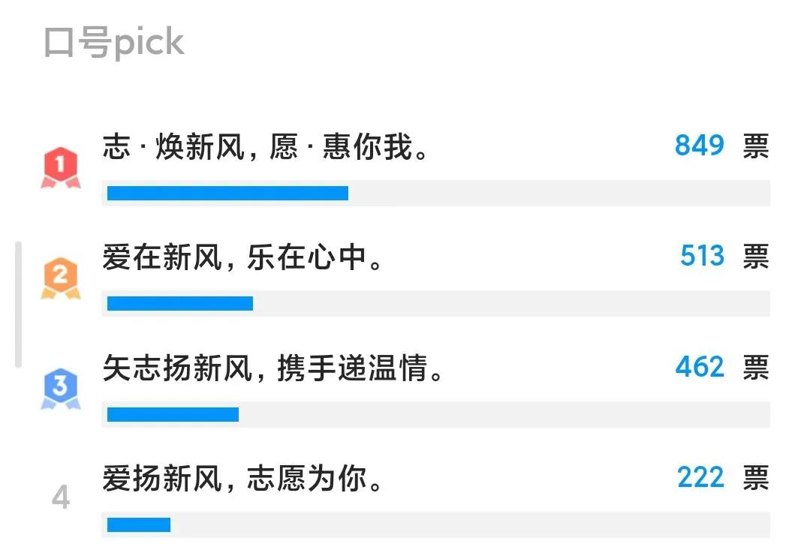Click the 513 vote count

702,256
